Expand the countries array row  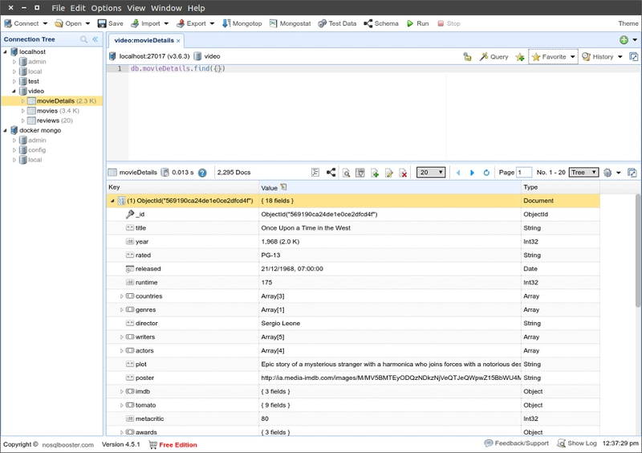(122, 296)
